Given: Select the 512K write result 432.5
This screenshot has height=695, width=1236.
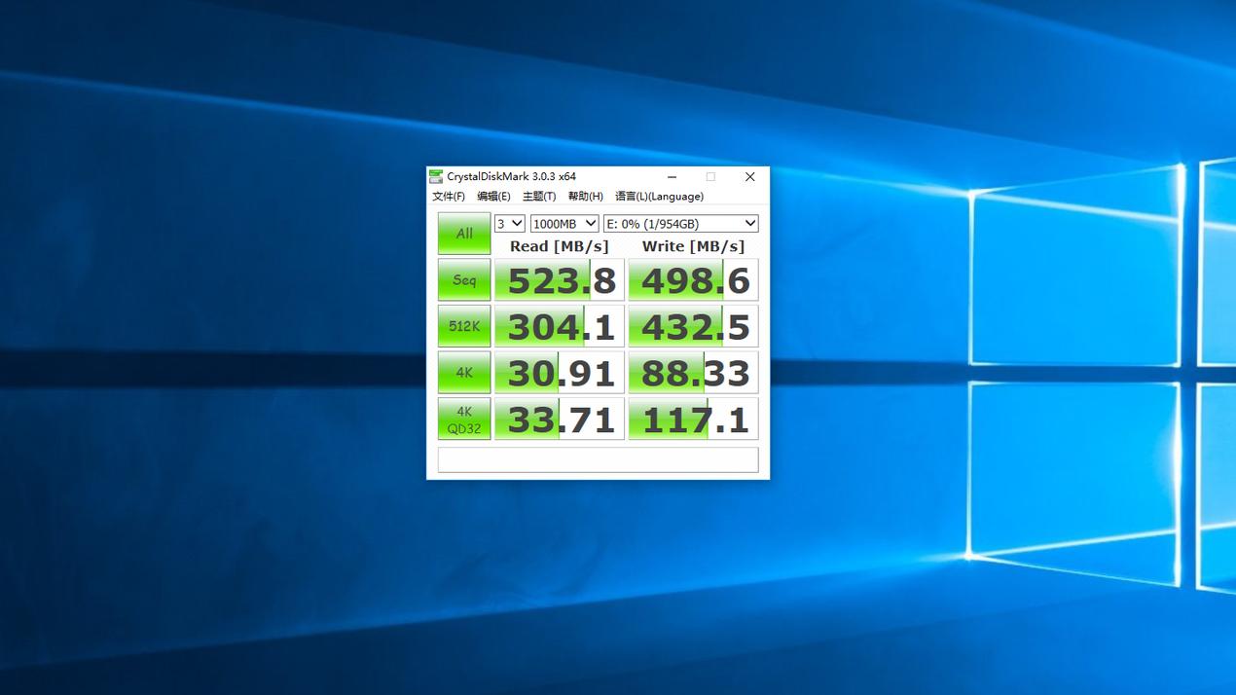Looking at the screenshot, I should pos(693,326).
